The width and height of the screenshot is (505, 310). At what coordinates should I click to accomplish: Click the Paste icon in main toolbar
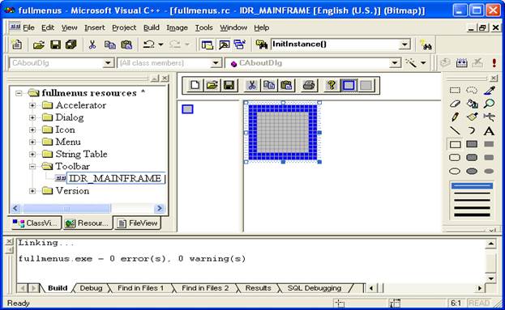pyautogui.click(x=126, y=45)
